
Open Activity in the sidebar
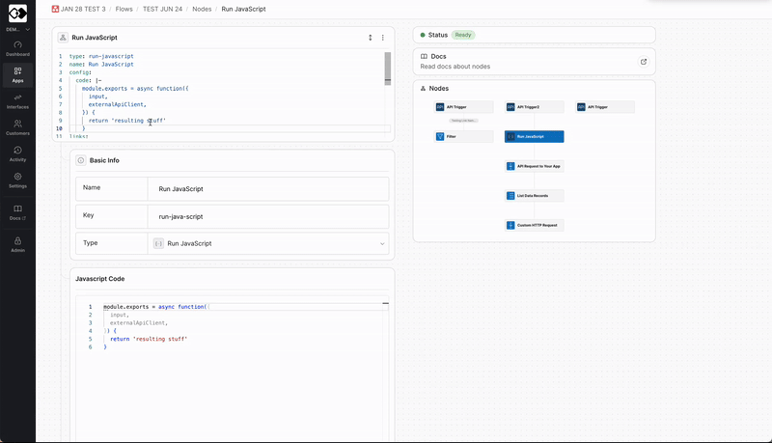click(x=17, y=154)
